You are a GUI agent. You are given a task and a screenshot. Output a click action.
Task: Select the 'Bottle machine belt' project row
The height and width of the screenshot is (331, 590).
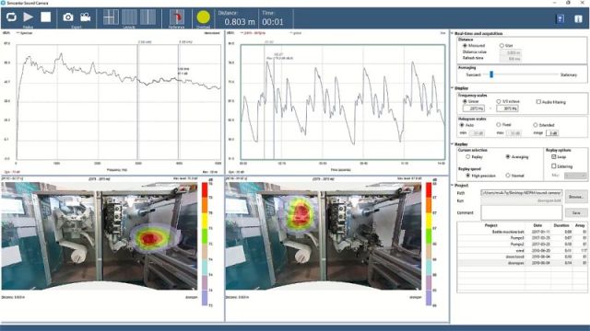[x=522, y=232]
